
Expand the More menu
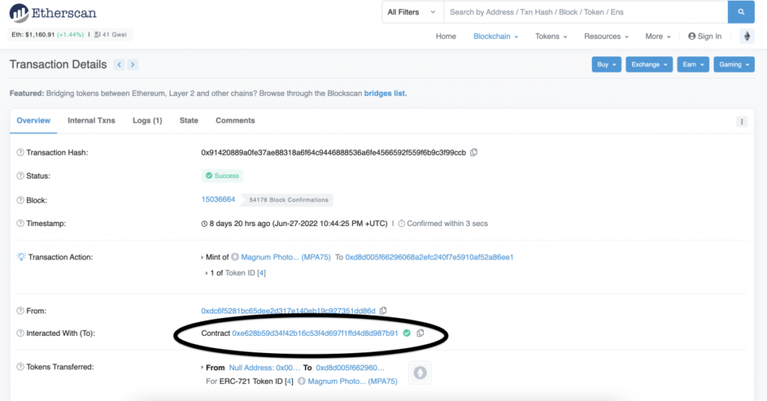pos(658,36)
